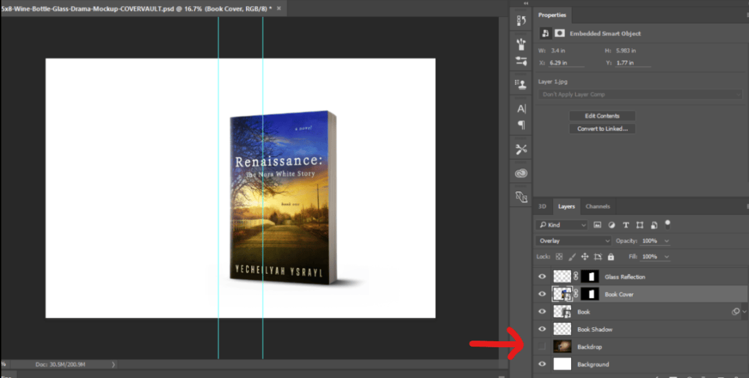
Task: Open the Character panel icon
Action: pyautogui.click(x=521, y=109)
